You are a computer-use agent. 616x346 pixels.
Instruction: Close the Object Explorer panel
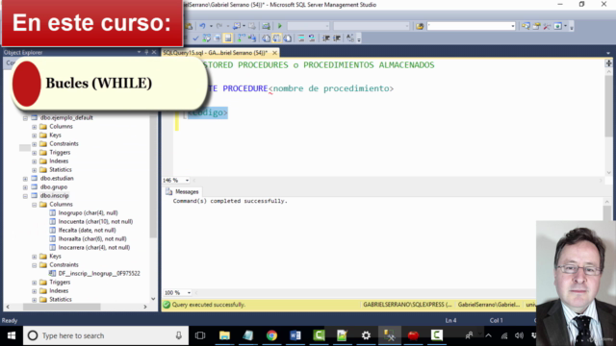coord(154,52)
